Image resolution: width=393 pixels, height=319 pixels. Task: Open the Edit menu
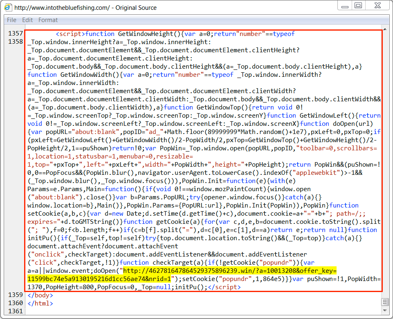point(27,20)
